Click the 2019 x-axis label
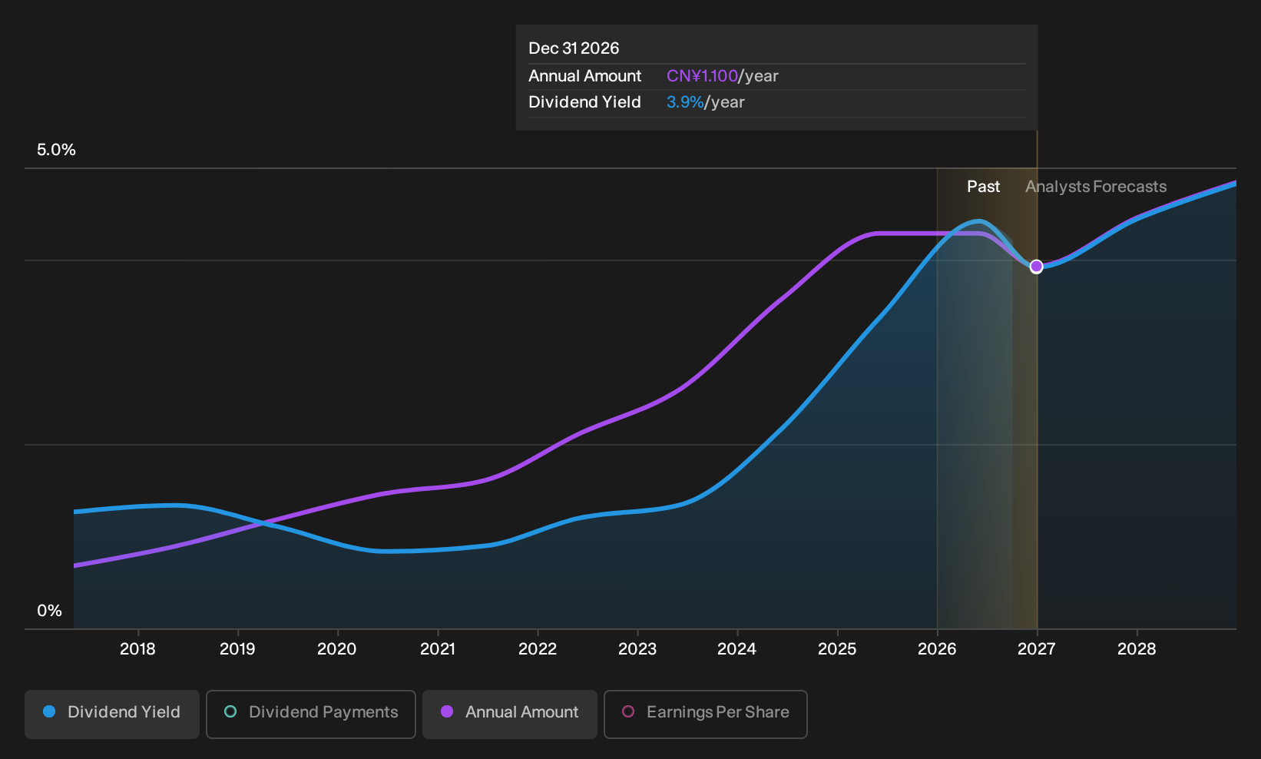Screen dimensions: 1261x759 237,649
